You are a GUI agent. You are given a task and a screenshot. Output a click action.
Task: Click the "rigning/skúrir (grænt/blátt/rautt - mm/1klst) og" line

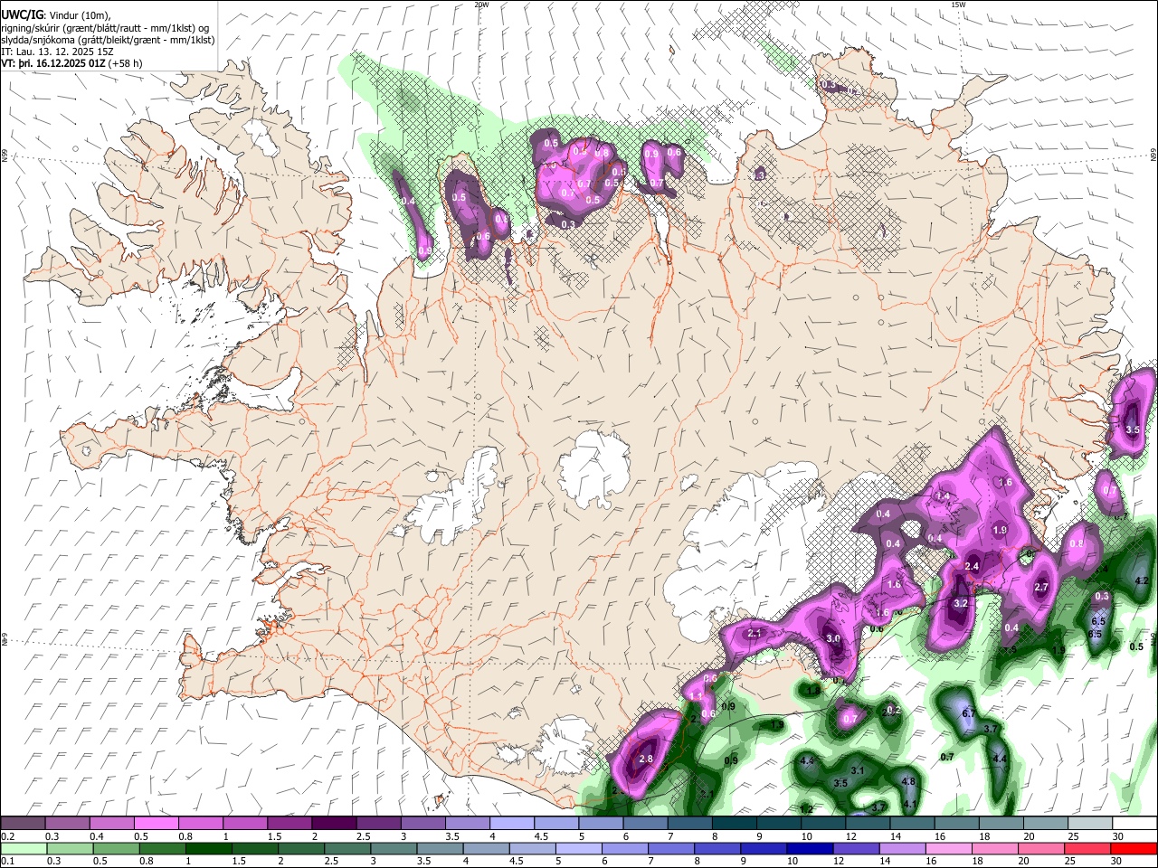(x=106, y=28)
